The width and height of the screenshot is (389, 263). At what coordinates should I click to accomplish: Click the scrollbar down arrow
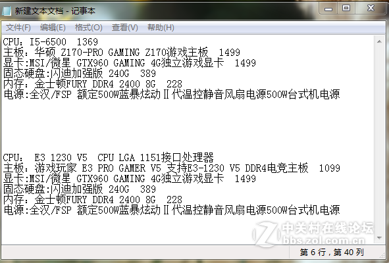coord(379,238)
